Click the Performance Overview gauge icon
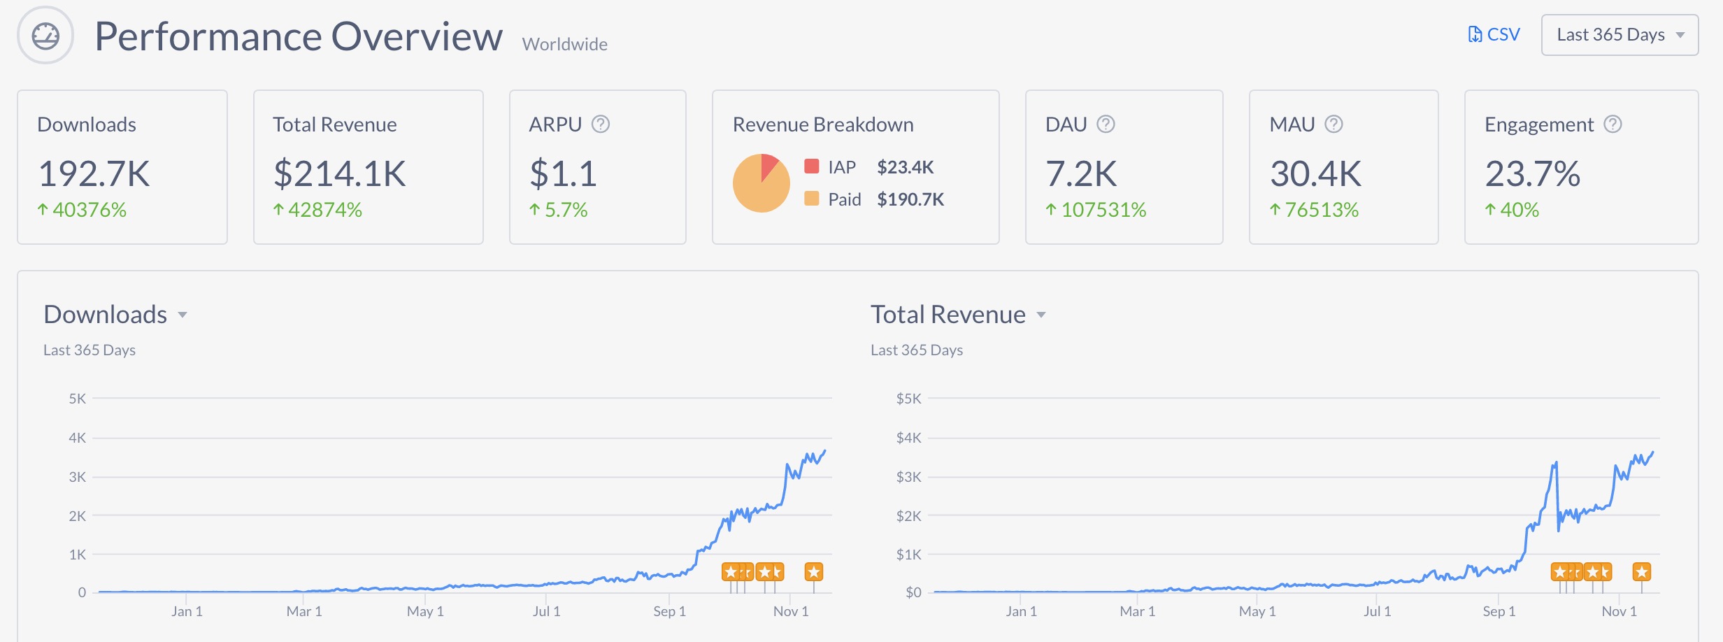The width and height of the screenshot is (1723, 642). pos(45,36)
